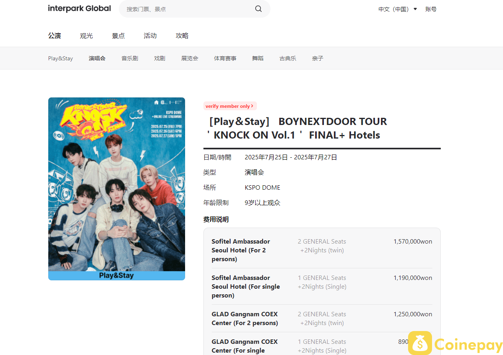Switch to the 亲子 category tab

[318, 58]
